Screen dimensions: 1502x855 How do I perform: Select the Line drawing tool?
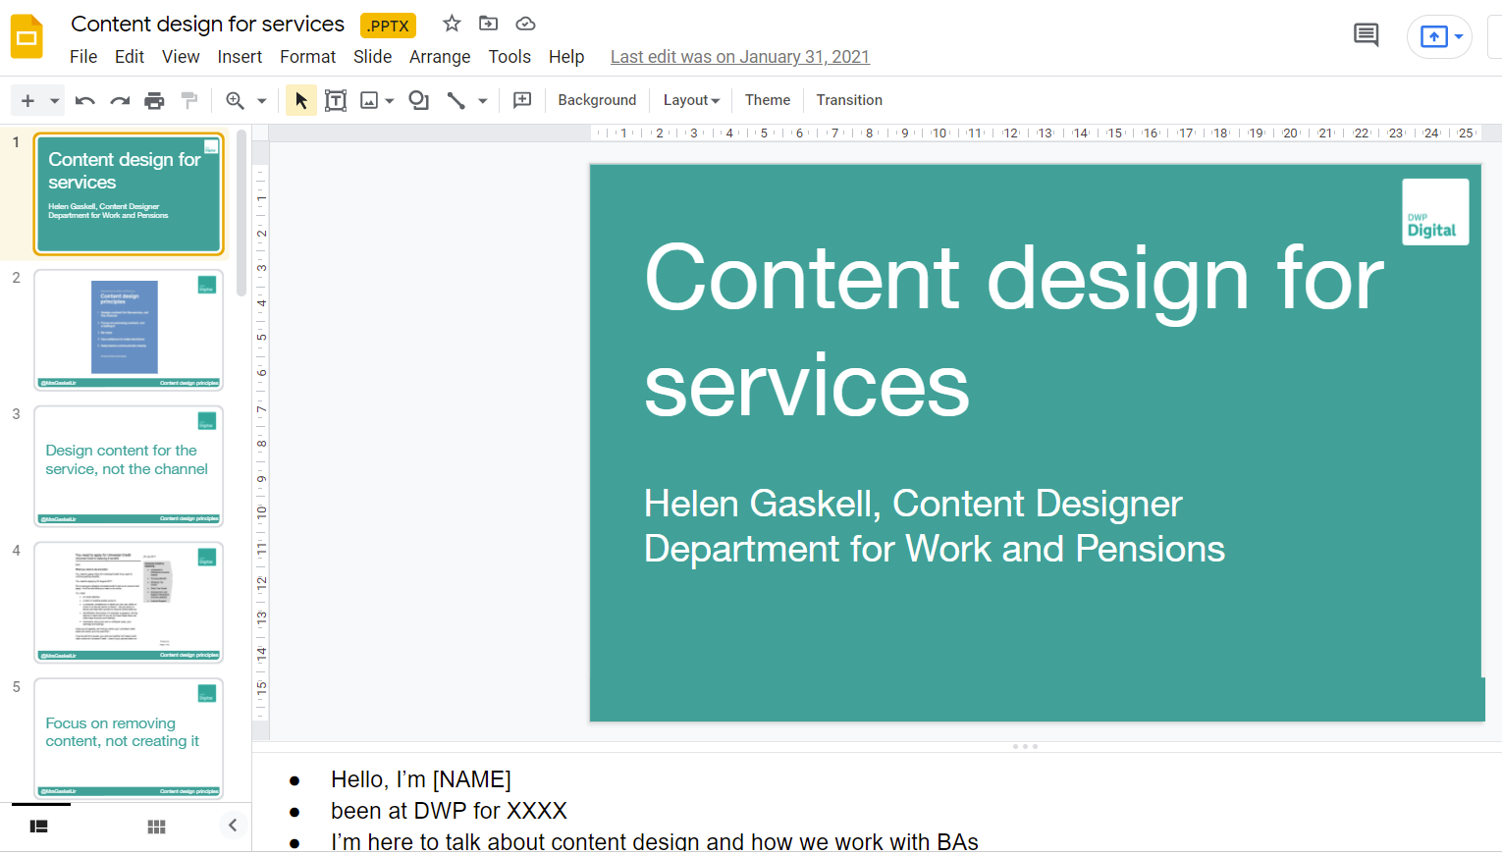click(x=456, y=99)
